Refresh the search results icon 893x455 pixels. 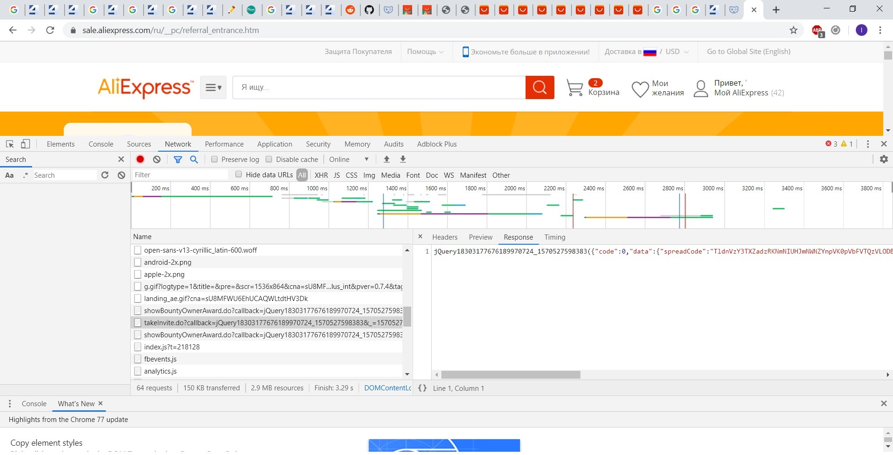click(105, 175)
